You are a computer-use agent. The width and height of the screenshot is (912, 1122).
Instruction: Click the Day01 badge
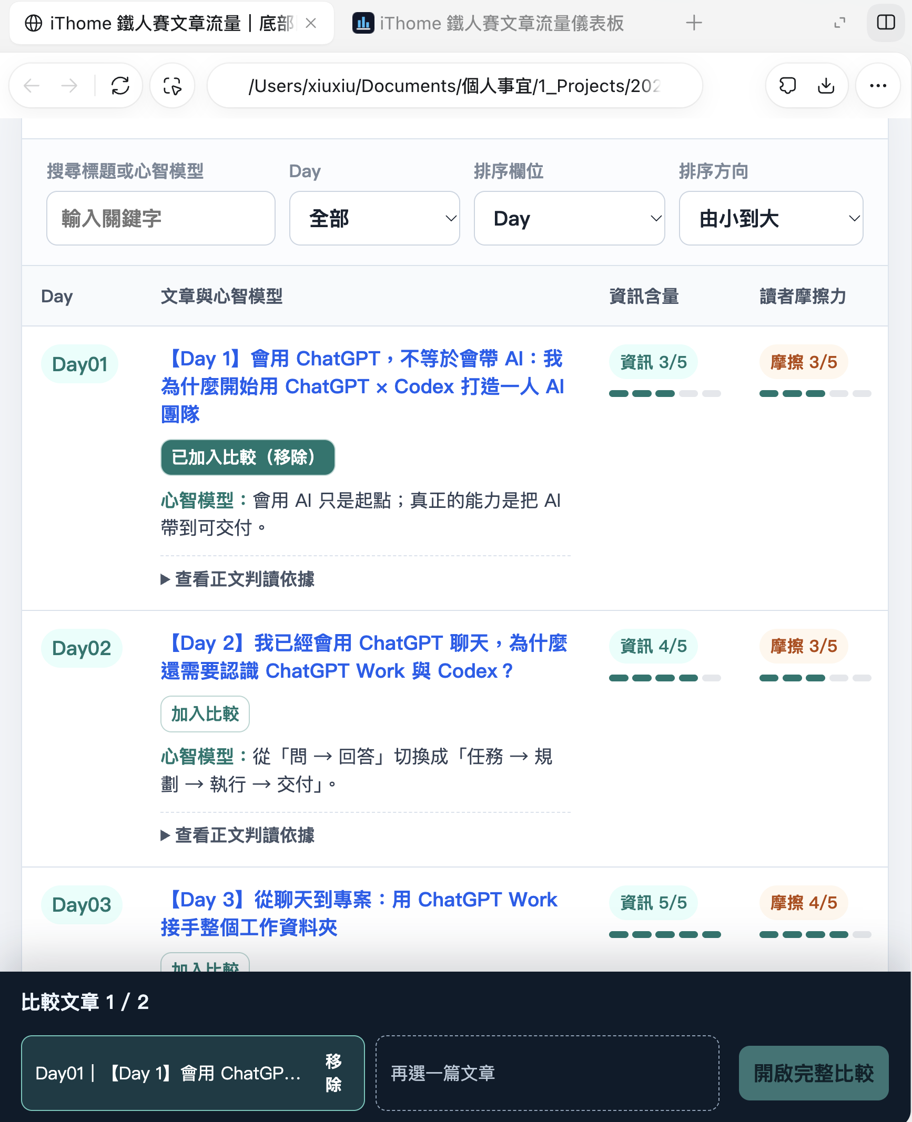coord(80,364)
